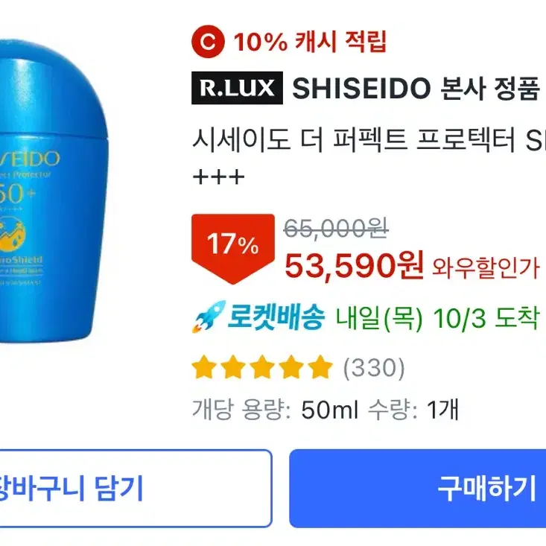
Task: Click the 개당 용량 50ml detail text
Action: coord(275,410)
